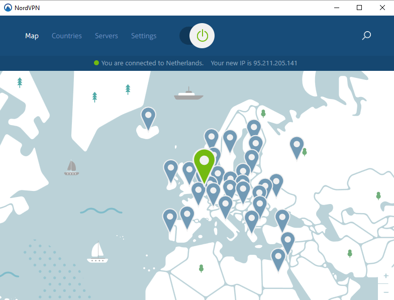Click the IP address 95.211.205.141 text
The image size is (394, 300).
click(x=275, y=63)
